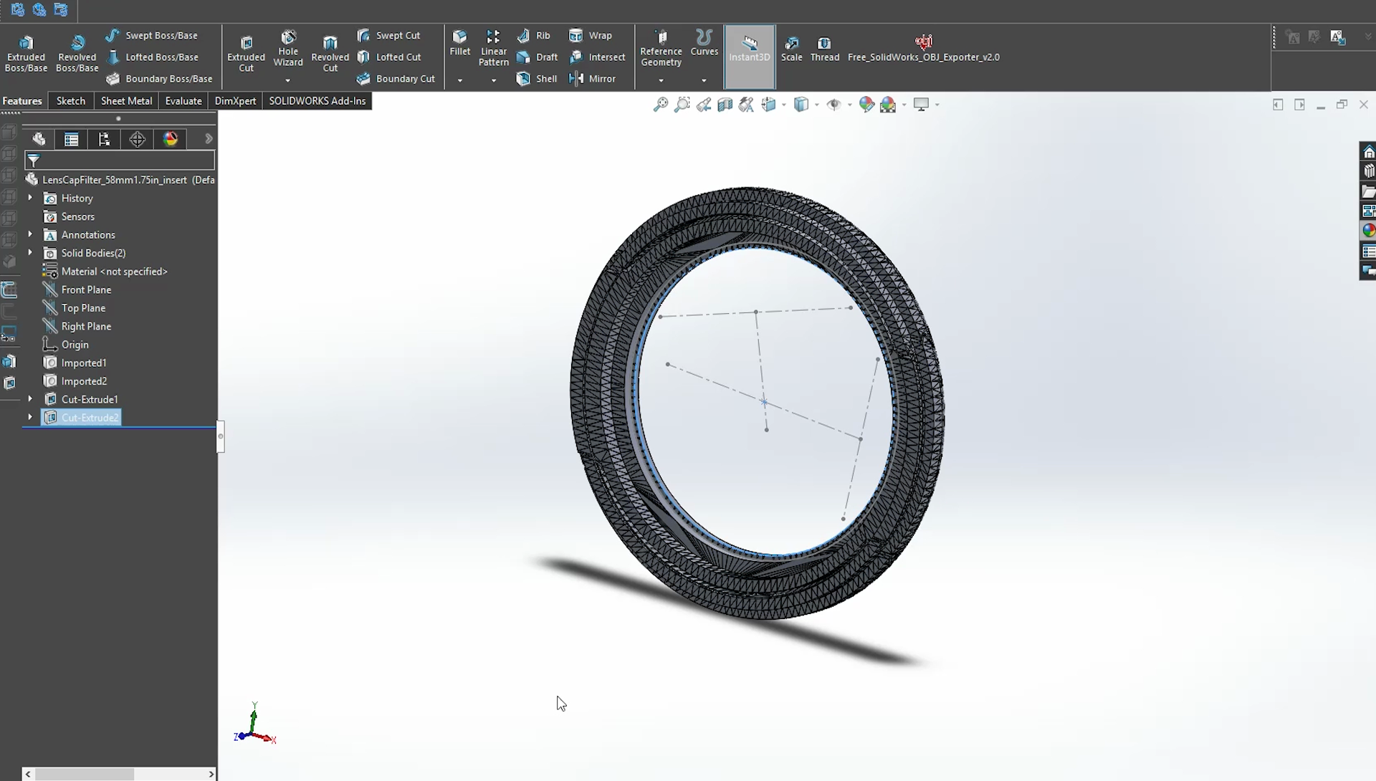The image size is (1376, 781).
Task: Open the PropertyManager tab
Action: coord(71,139)
